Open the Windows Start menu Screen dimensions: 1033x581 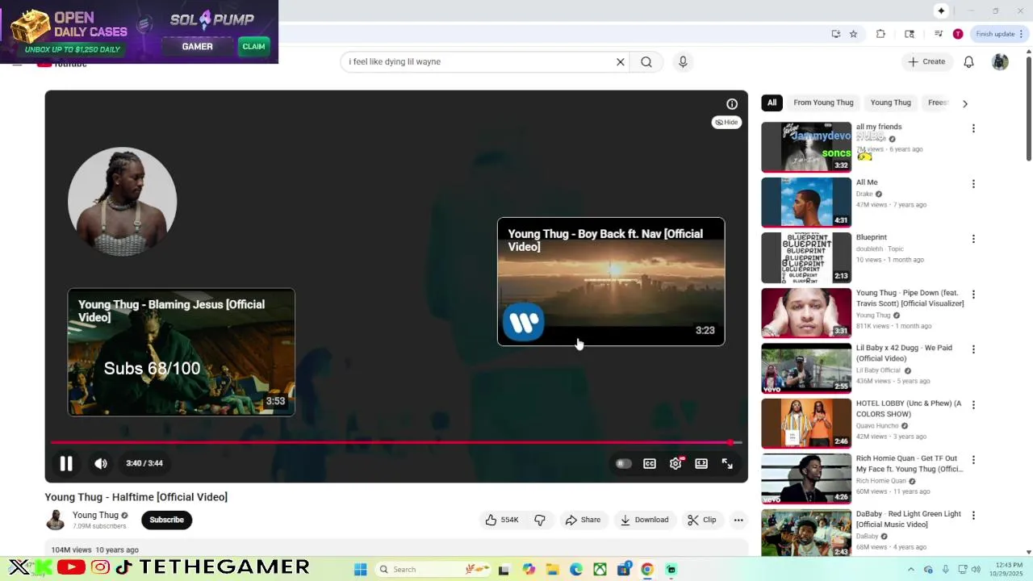point(361,570)
